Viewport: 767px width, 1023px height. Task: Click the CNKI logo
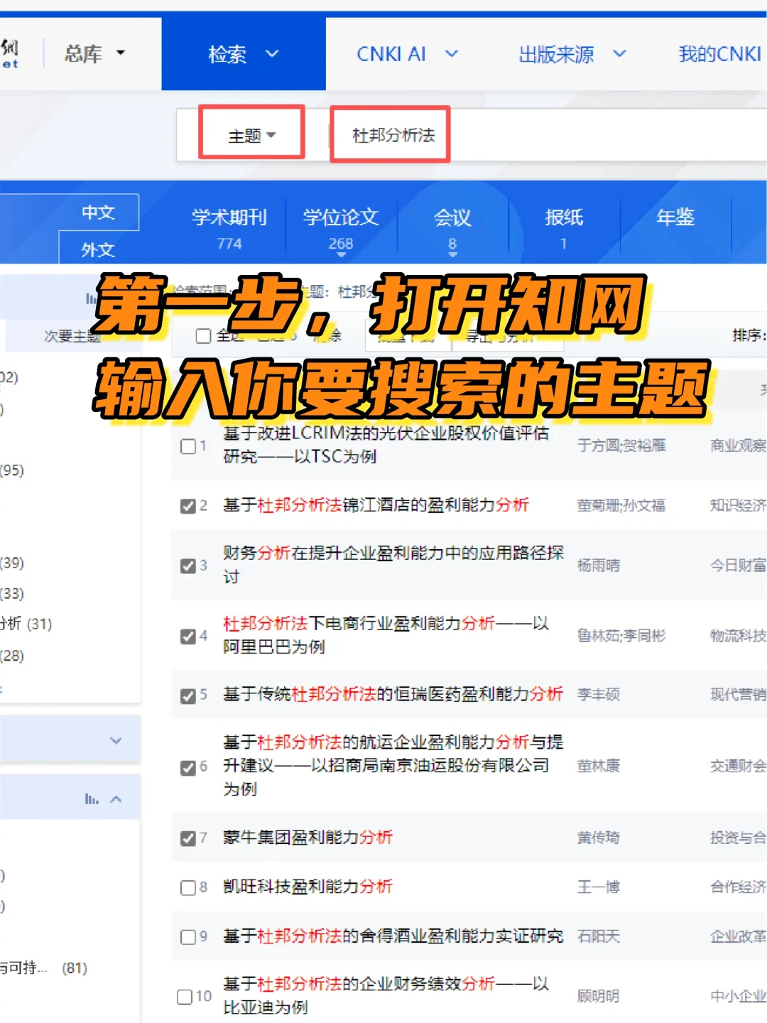click(10, 53)
